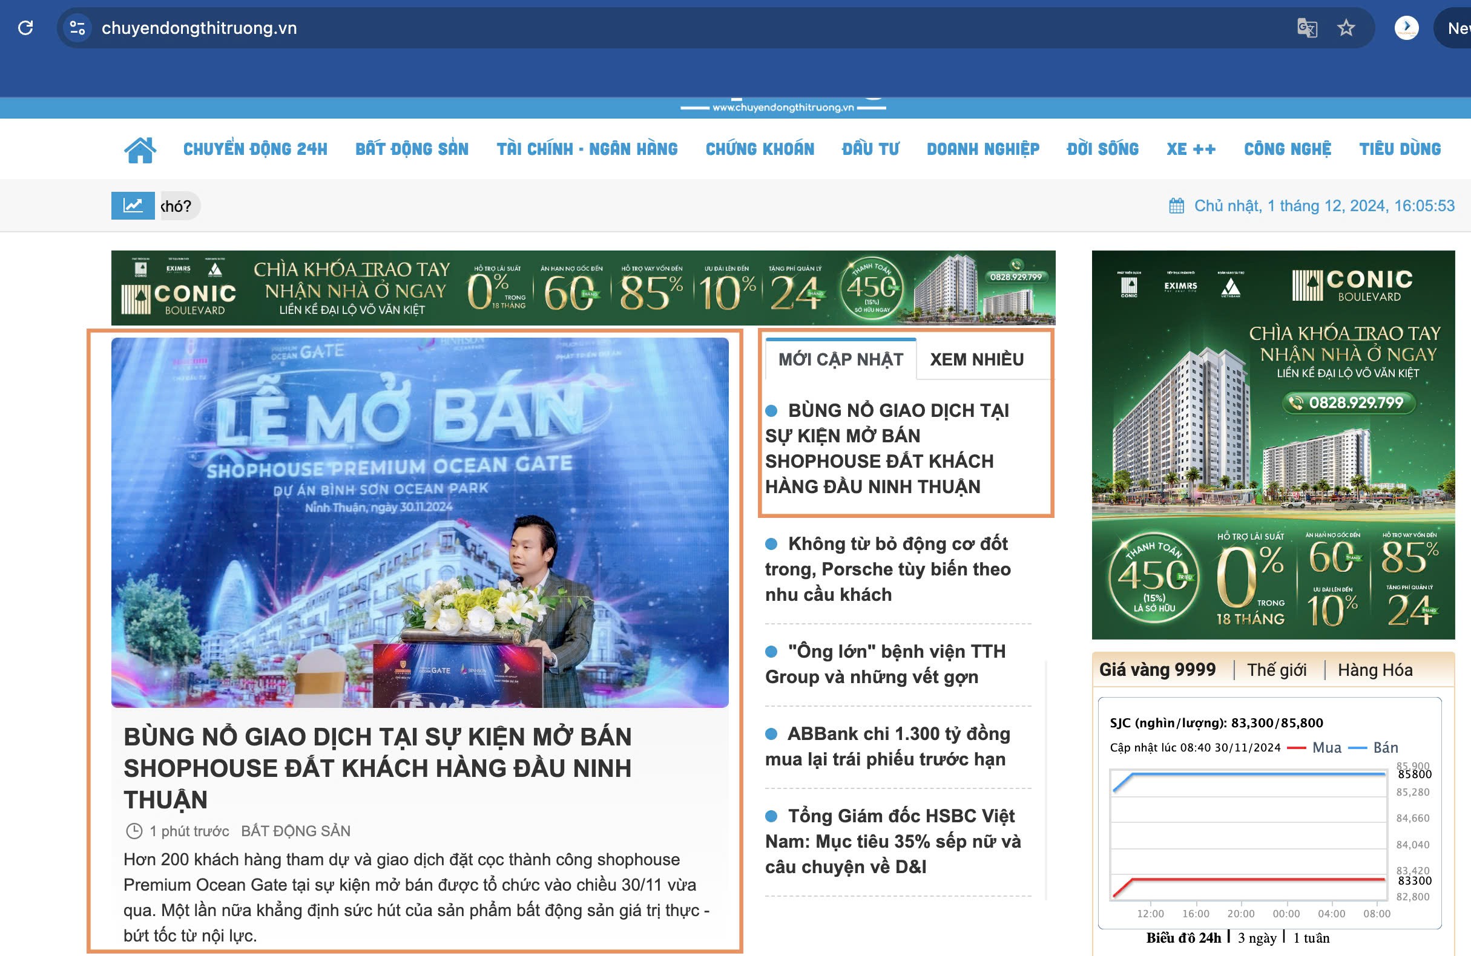
Task: Go to ĐẦU TƯ section
Action: [x=870, y=149]
